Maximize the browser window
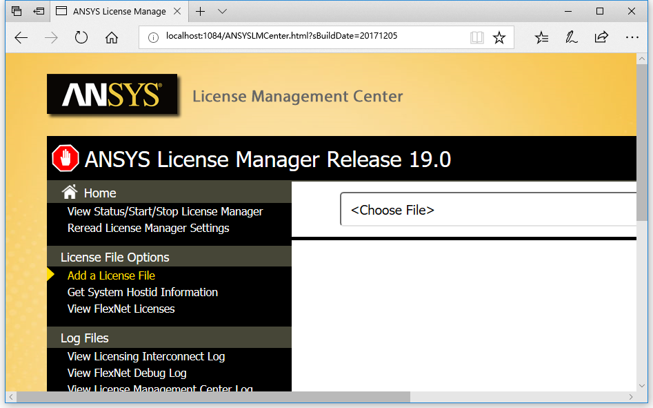The height and width of the screenshot is (408, 653). click(600, 11)
